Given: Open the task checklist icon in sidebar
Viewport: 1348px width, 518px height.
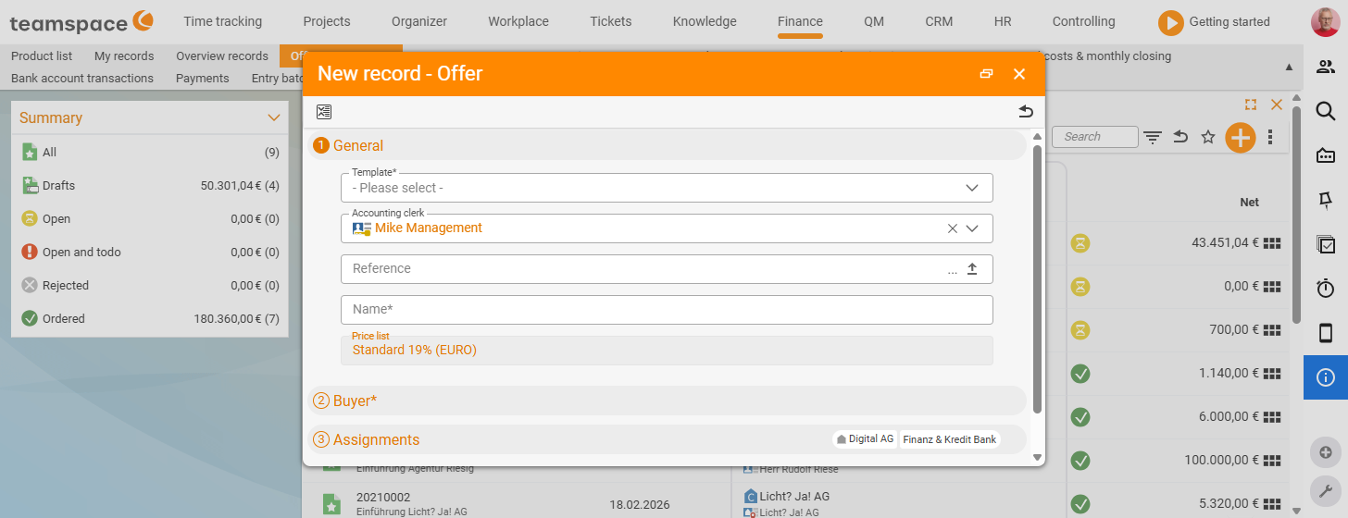Looking at the screenshot, I should pyautogui.click(x=1326, y=244).
